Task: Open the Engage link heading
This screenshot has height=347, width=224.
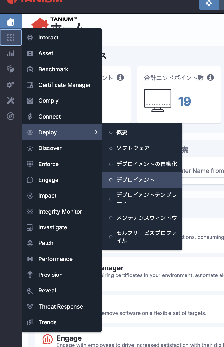Action: [x=69, y=338]
